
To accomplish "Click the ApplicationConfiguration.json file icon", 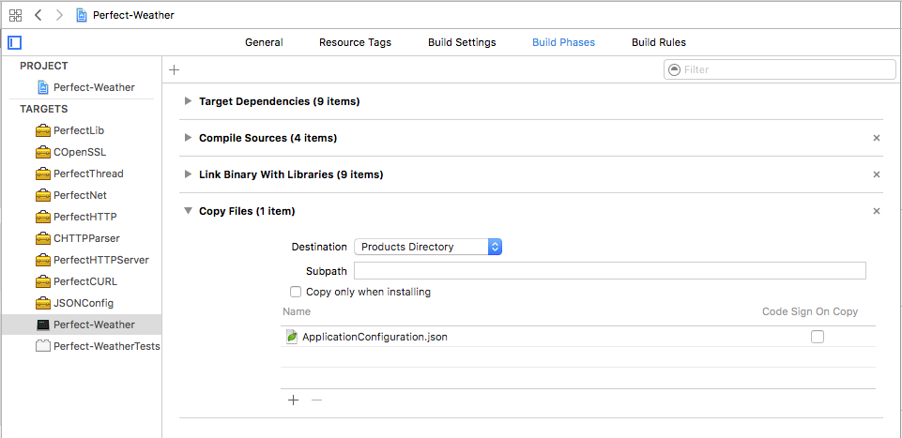I will coord(292,337).
